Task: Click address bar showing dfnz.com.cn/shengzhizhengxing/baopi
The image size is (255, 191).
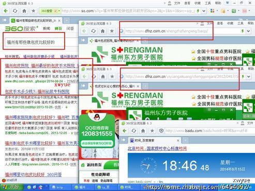Action: point(179,31)
